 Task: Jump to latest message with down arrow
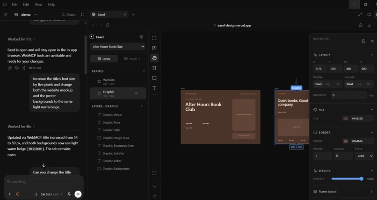click(x=43, y=165)
